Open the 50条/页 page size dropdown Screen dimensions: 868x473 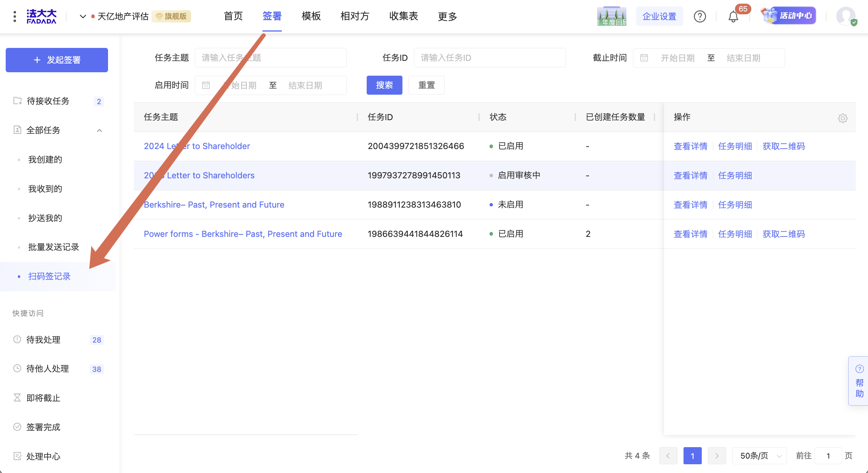pos(760,456)
